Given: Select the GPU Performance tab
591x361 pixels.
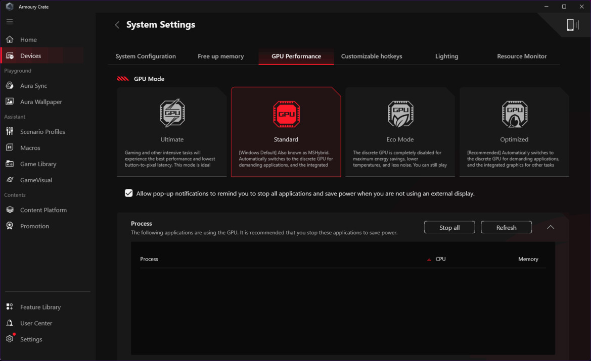Looking at the screenshot, I should coord(296,56).
